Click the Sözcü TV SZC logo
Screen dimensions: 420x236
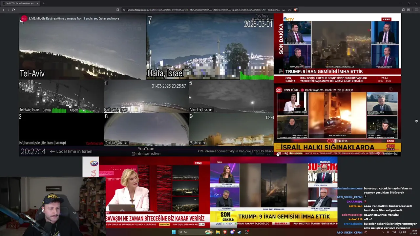[94, 163]
